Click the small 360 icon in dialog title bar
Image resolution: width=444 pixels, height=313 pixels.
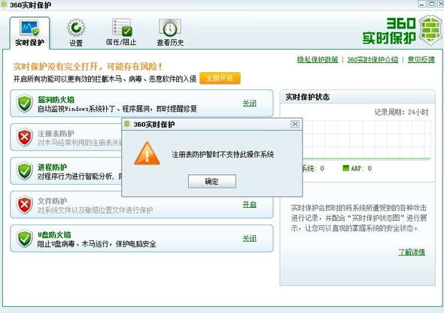tap(127, 124)
